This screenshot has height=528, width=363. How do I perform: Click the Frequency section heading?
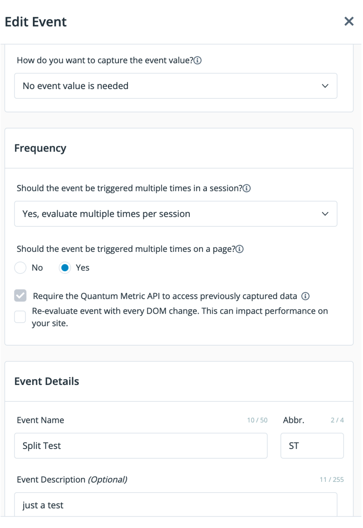(x=40, y=148)
